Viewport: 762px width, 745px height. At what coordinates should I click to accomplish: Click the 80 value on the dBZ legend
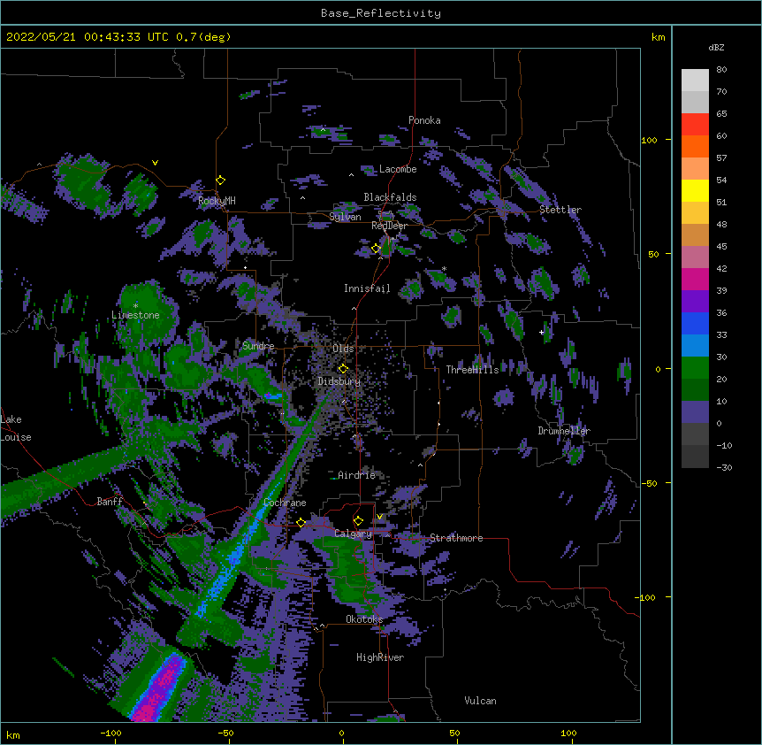coord(721,70)
